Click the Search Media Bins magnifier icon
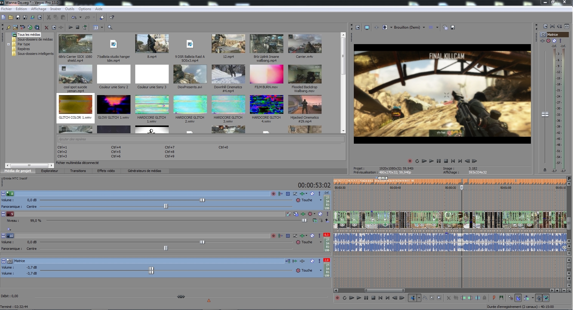The width and height of the screenshot is (573, 310). pos(110,27)
